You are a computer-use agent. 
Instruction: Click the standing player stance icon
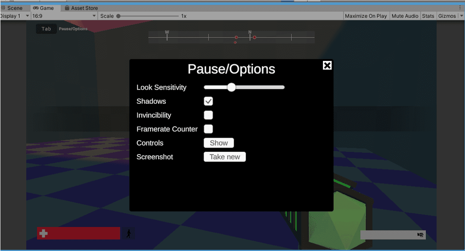[x=128, y=234]
